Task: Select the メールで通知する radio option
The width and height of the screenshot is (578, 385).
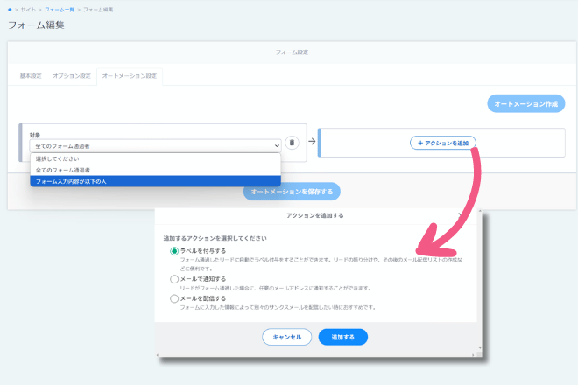Action: tap(174, 278)
